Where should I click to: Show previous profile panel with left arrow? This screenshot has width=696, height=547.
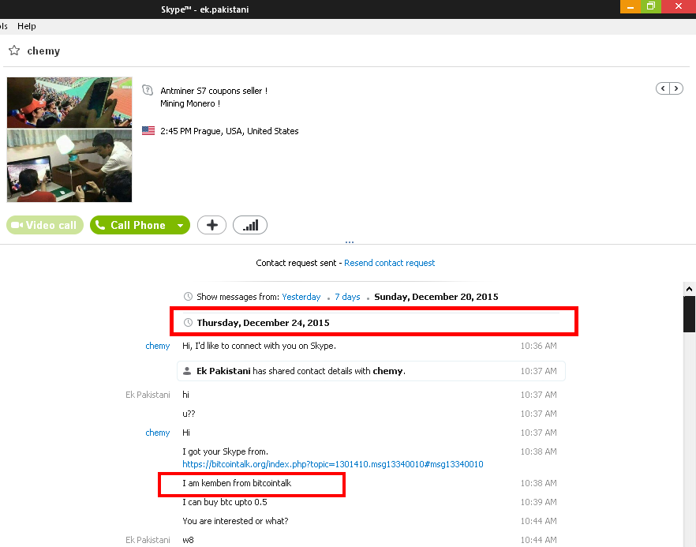click(x=663, y=88)
